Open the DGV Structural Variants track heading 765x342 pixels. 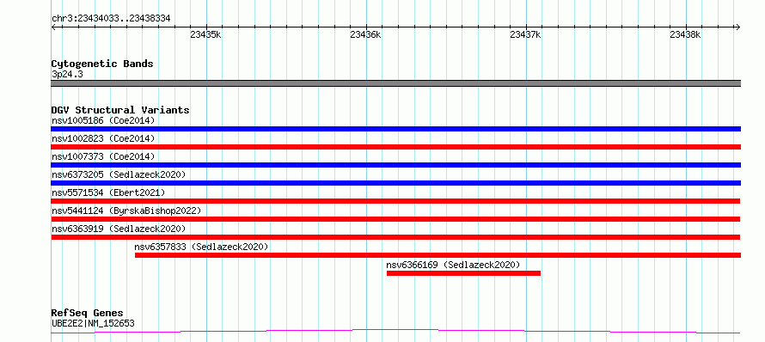pos(120,110)
